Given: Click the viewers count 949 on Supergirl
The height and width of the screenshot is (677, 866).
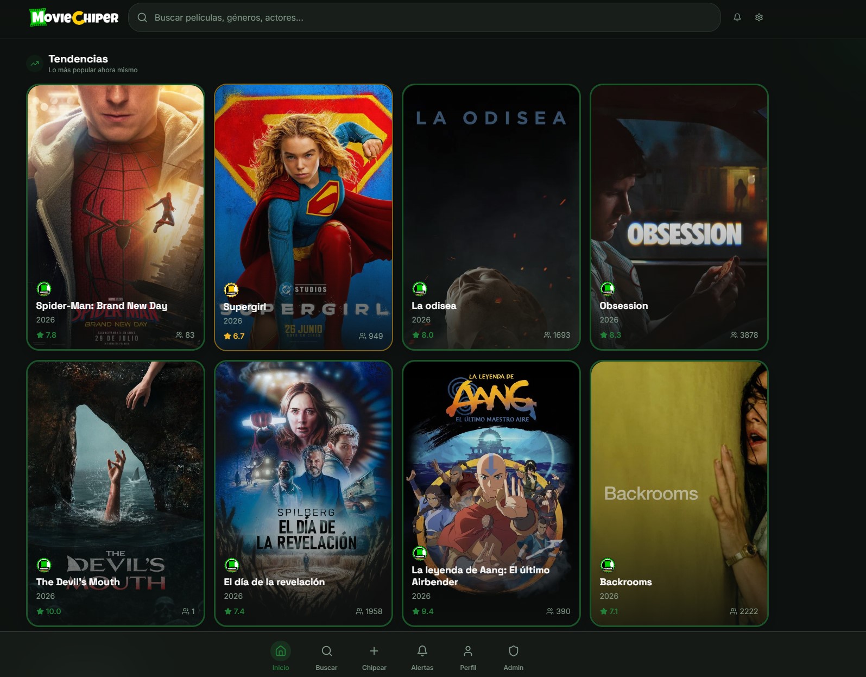Looking at the screenshot, I should (371, 336).
